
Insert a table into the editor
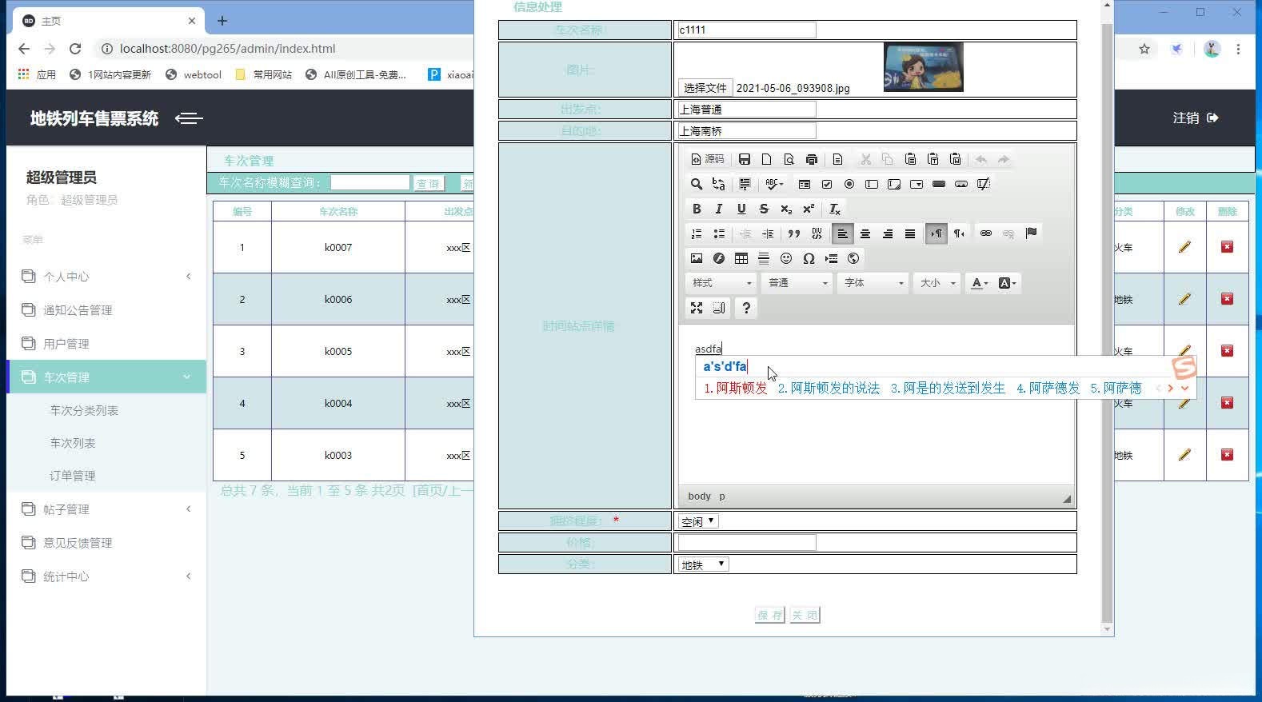coord(741,258)
